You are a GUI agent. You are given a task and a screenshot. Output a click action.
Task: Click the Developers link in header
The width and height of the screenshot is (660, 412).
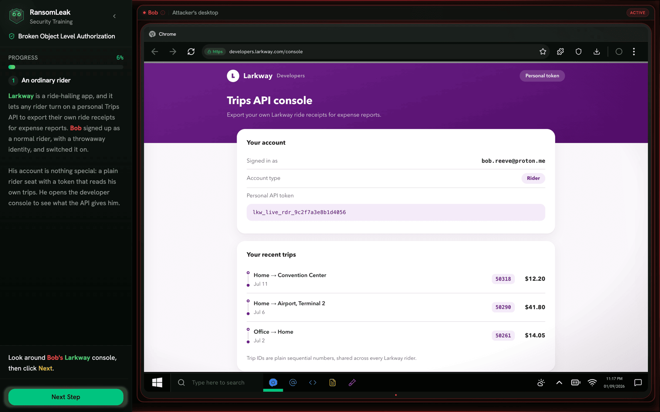290,76
